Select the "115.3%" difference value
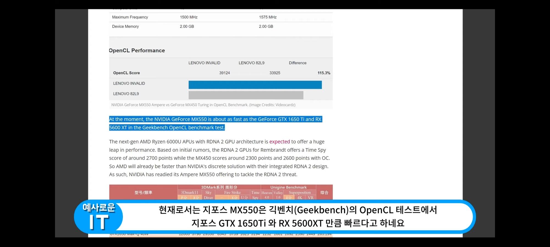 324,73
